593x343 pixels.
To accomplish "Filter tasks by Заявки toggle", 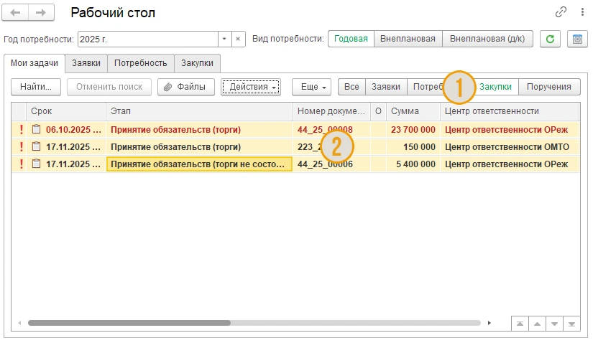I will click(386, 87).
